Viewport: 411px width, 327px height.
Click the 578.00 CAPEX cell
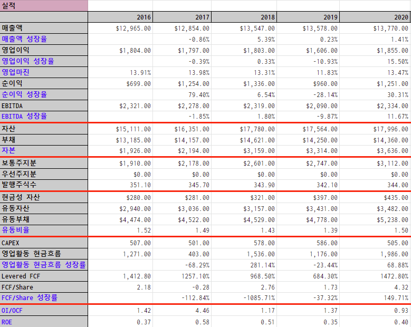[x=244, y=243]
